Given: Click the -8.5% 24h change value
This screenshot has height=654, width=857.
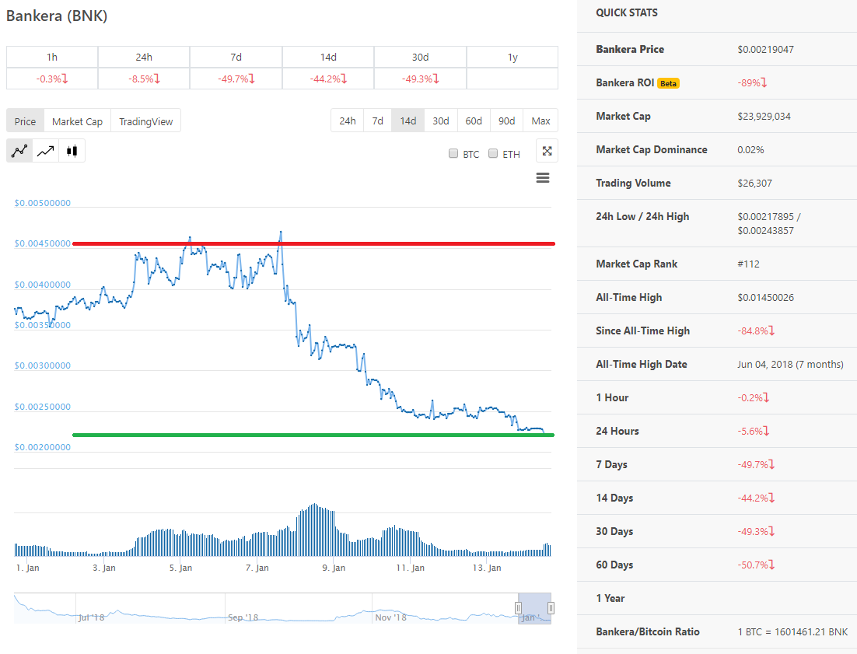Looking at the screenshot, I should pyautogui.click(x=144, y=79).
